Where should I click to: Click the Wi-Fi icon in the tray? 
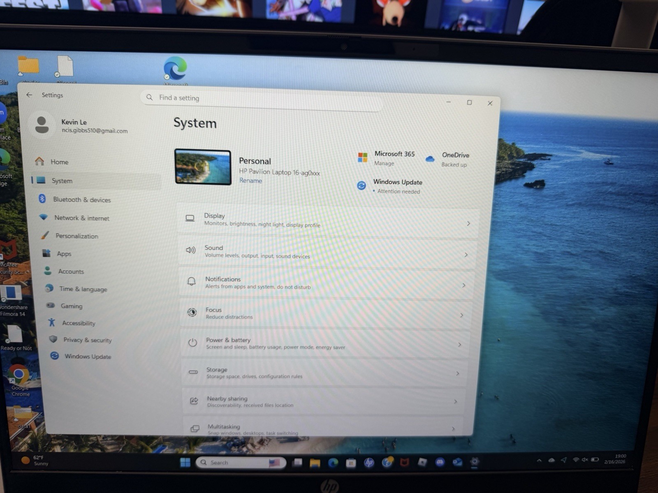tap(576, 460)
